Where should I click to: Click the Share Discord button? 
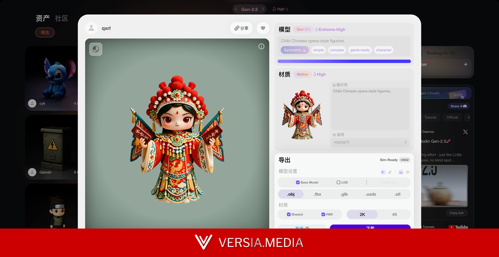tap(458, 106)
